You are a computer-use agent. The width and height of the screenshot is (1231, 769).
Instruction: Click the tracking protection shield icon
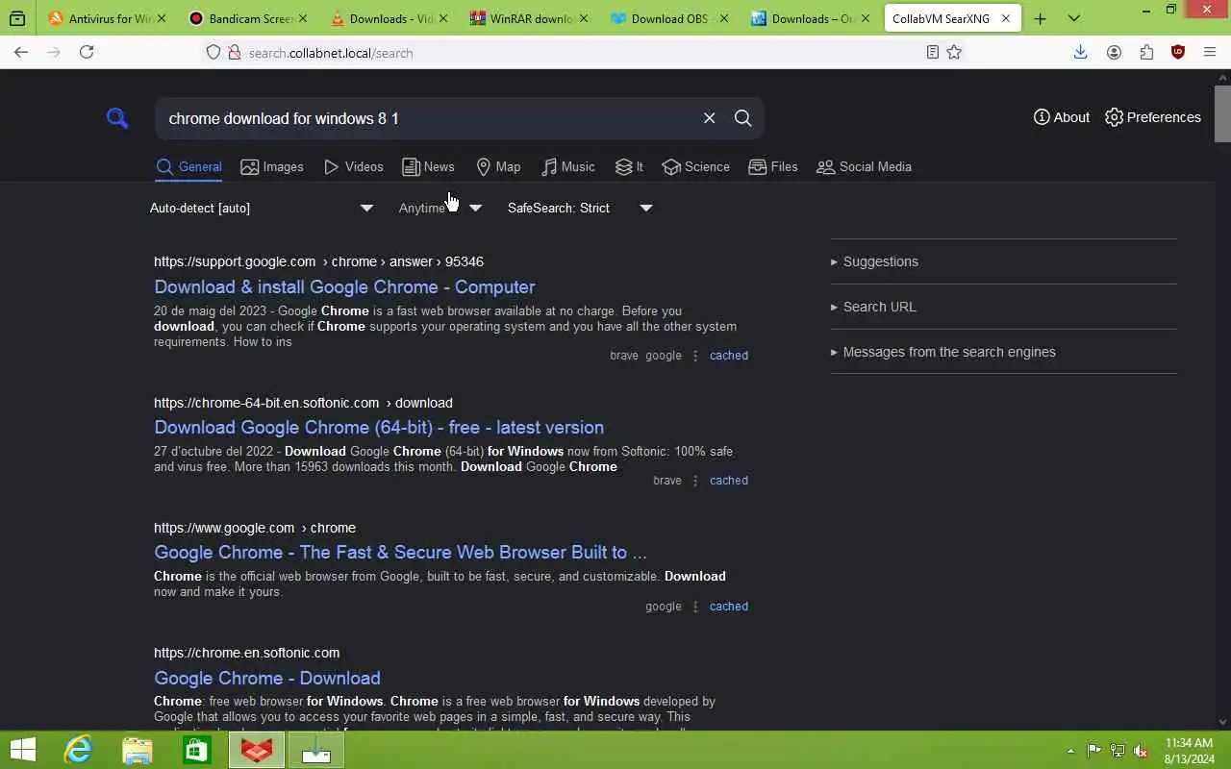[x=214, y=53]
